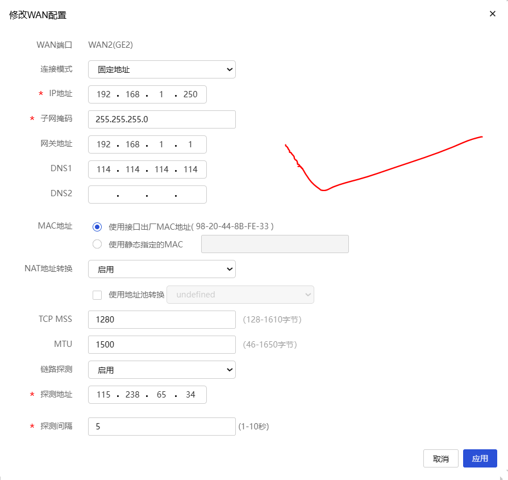Expand the NAT地址转换 dropdown

(x=161, y=269)
